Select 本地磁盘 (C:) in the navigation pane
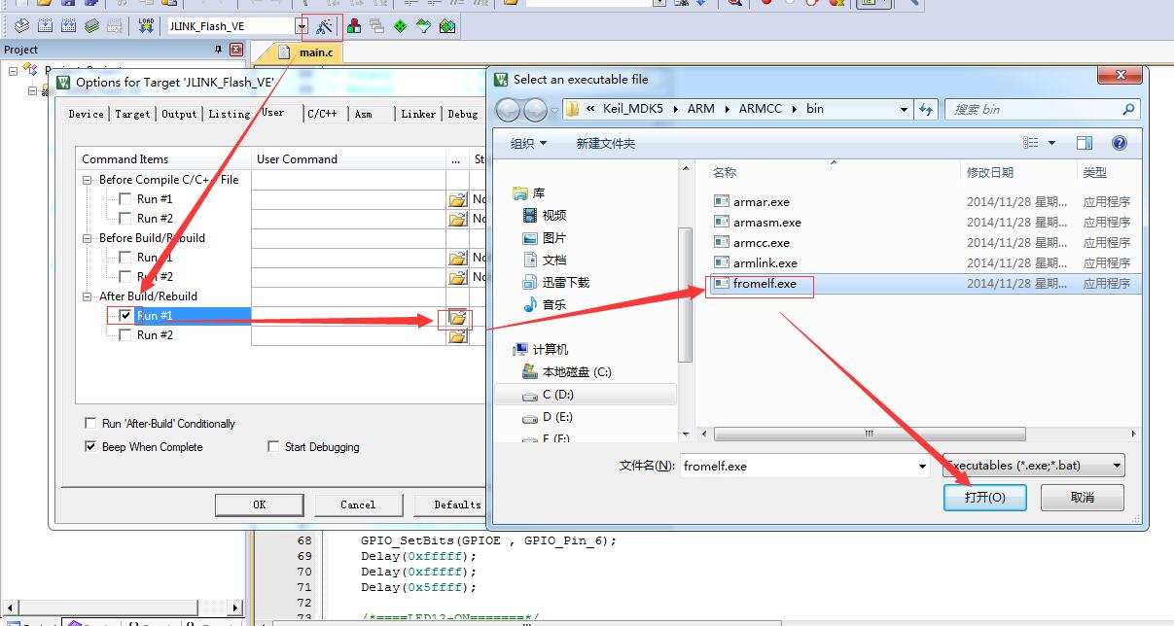The height and width of the screenshot is (626, 1174). click(577, 371)
